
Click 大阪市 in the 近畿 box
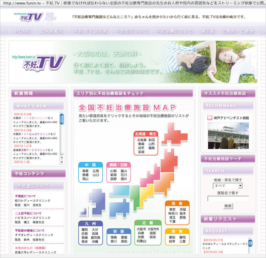141,229
